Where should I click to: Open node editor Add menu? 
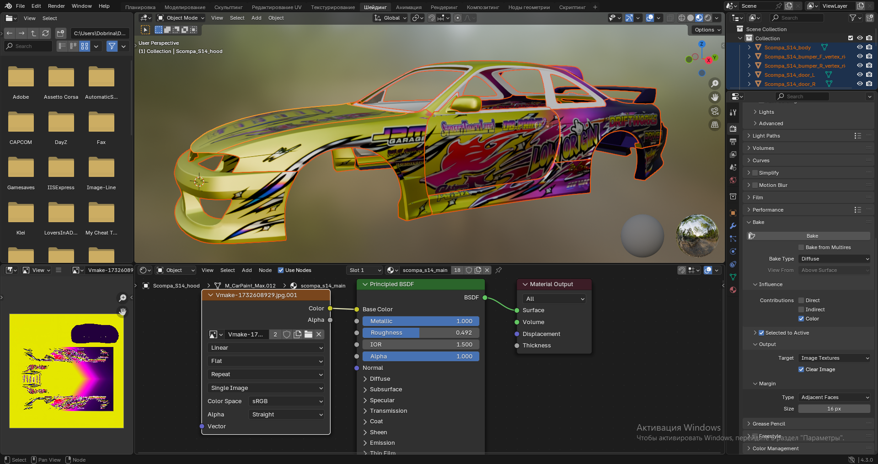pos(246,270)
